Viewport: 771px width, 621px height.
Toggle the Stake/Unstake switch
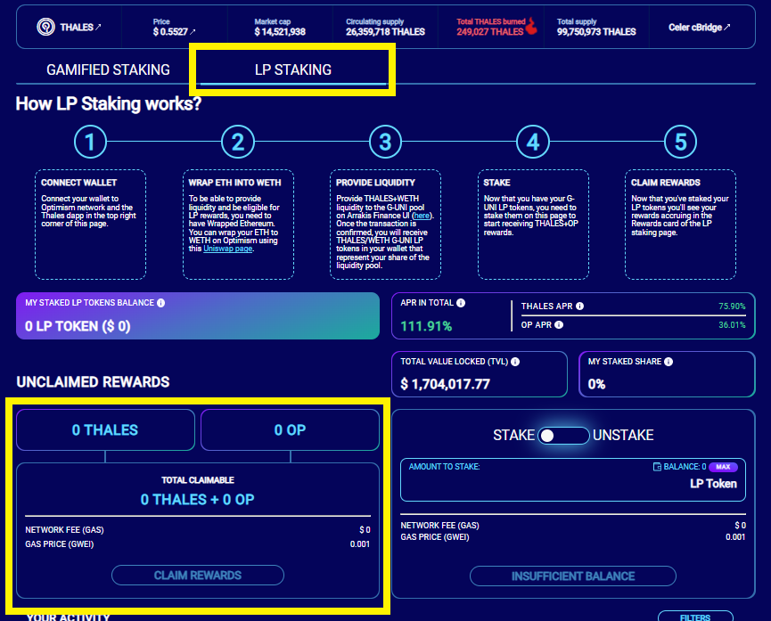[x=563, y=436]
